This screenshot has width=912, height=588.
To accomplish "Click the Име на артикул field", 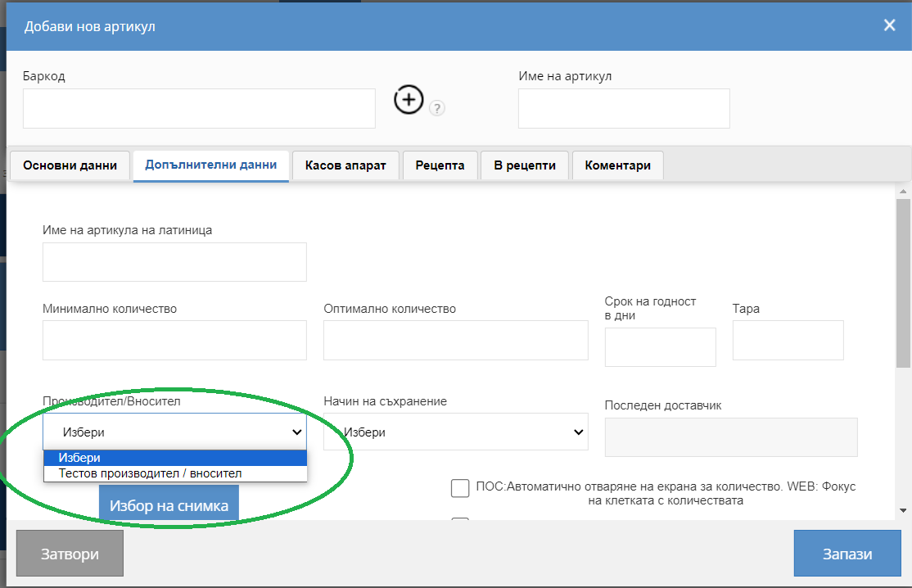I will click(x=624, y=108).
